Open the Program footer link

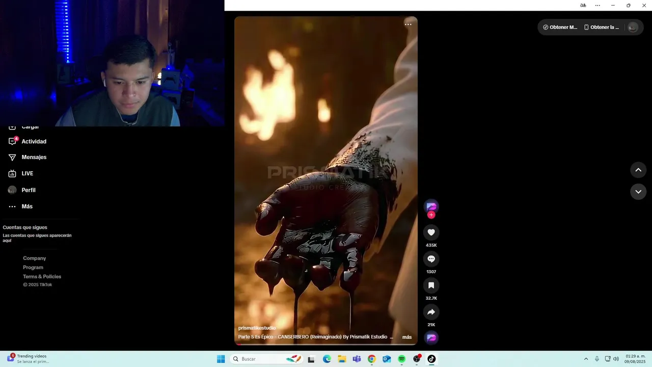click(x=33, y=268)
